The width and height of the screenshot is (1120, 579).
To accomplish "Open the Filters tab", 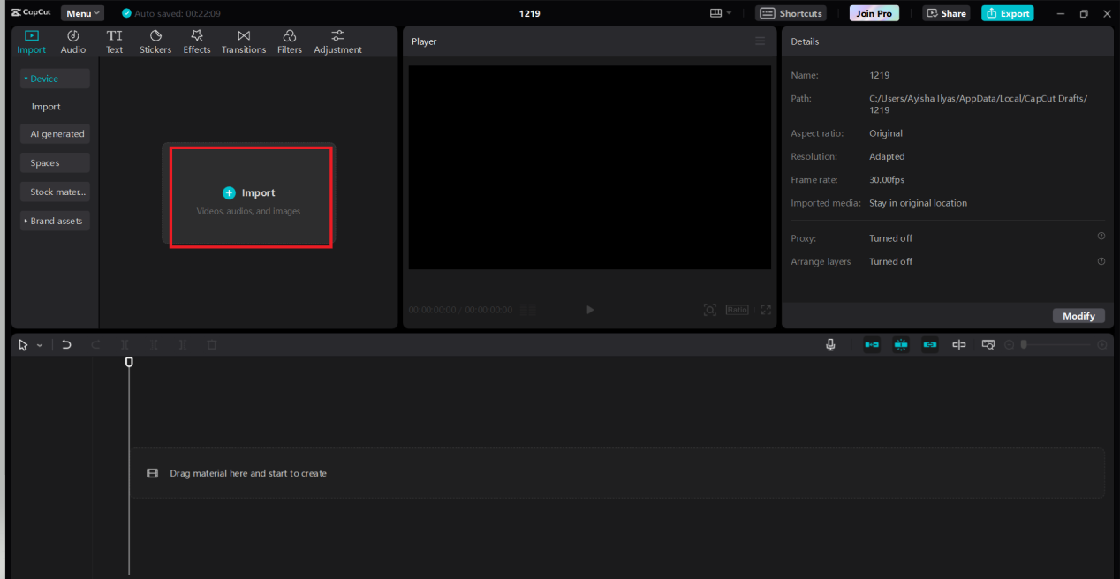I will pos(290,41).
